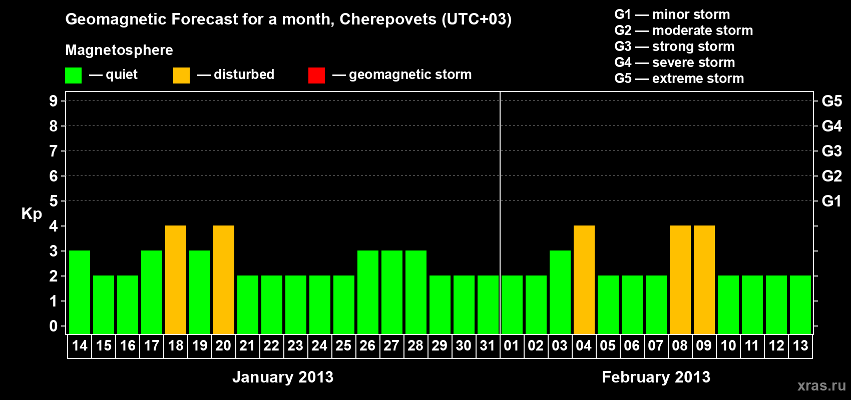This screenshot has height=400, width=851.
Task: Click the green quiet legend swatch
Action: (x=73, y=75)
